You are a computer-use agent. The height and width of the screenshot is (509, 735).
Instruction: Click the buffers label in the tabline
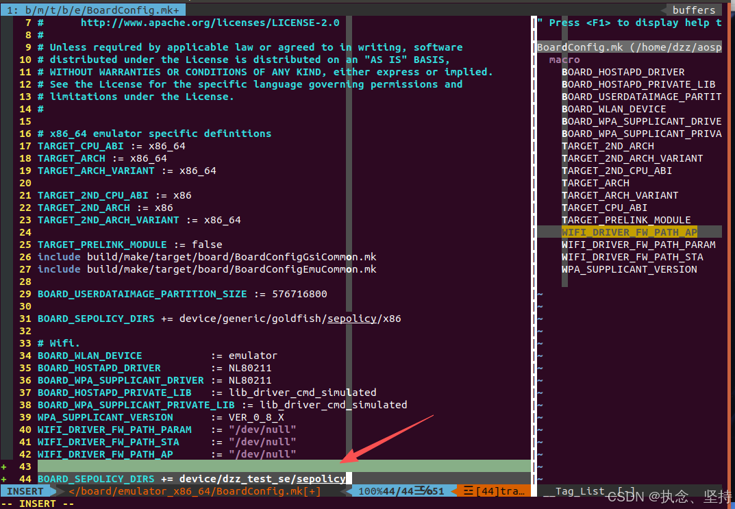pyautogui.click(x=694, y=10)
